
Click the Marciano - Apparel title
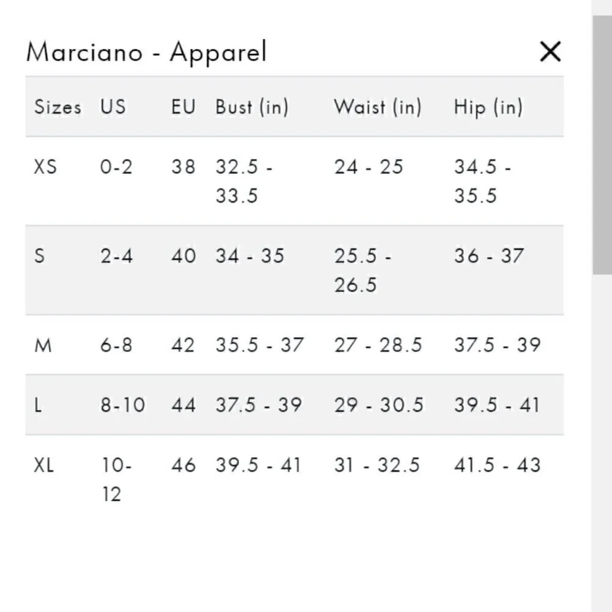pyautogui.click(x=147, y=52)
